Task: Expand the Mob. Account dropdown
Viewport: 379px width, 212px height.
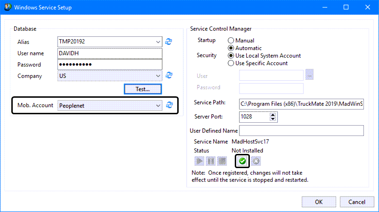Action: (158, 106)
